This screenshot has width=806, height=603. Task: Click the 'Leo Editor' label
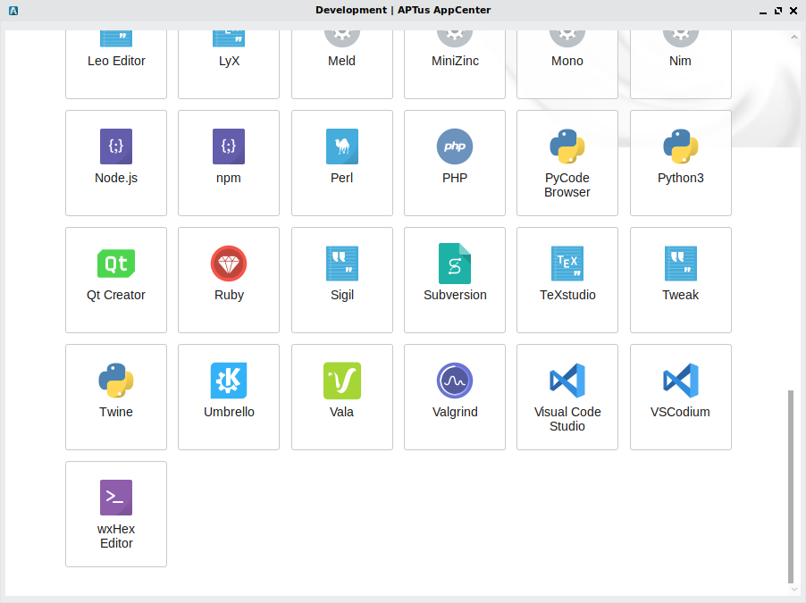coord(116,61)
